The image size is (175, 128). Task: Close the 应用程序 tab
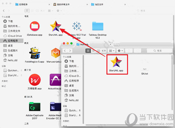point(49,4)
